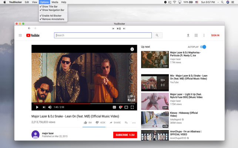Open Siri from menu bar
The width and height of the screenshot is (238, 148).
click(x=228, y=2)
